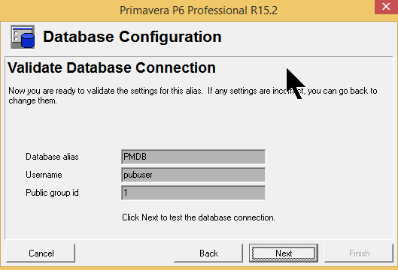Image resolution: width=398 pixels, height=270 pixels.
Task: Cancel the database configuration wizard
Action: coord(41,253)
